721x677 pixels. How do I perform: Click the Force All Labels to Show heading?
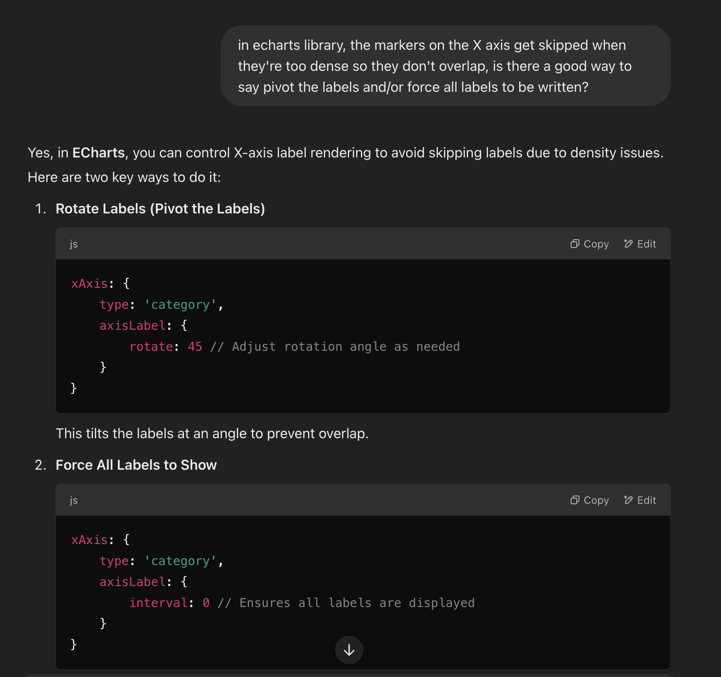(x=136, y=465)
